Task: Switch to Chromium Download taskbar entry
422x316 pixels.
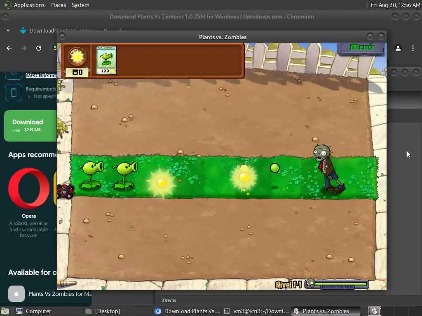Action: pyautogui.click(x=188, y=311)
